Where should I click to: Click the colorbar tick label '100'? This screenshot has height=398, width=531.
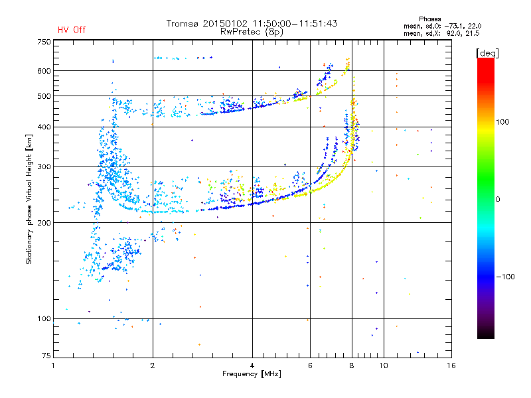(x=502, y=122)
